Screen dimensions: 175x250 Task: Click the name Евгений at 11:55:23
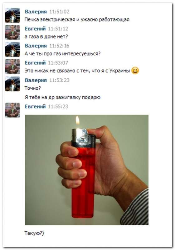(x=35, y=106)
